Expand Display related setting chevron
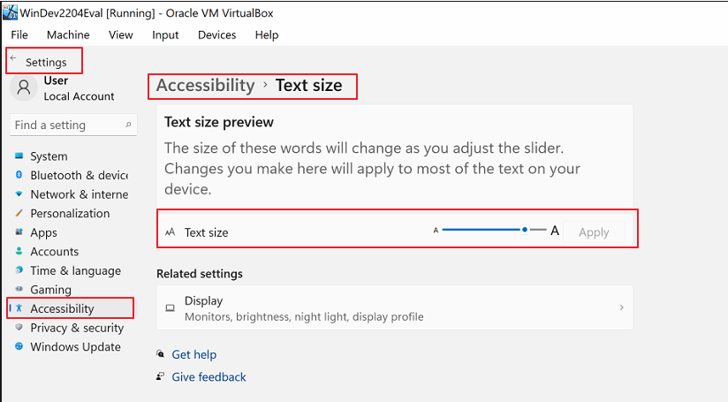Screen dimensions: 728x402 pyautogui.click(x=621, y=307)
